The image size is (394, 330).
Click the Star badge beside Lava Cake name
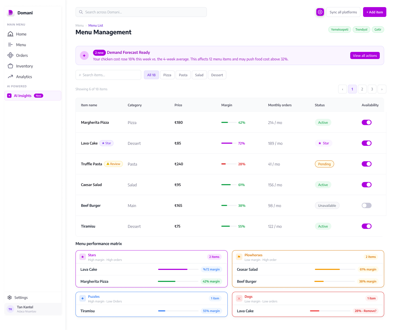pyautogui.click(x=106, y=143)
